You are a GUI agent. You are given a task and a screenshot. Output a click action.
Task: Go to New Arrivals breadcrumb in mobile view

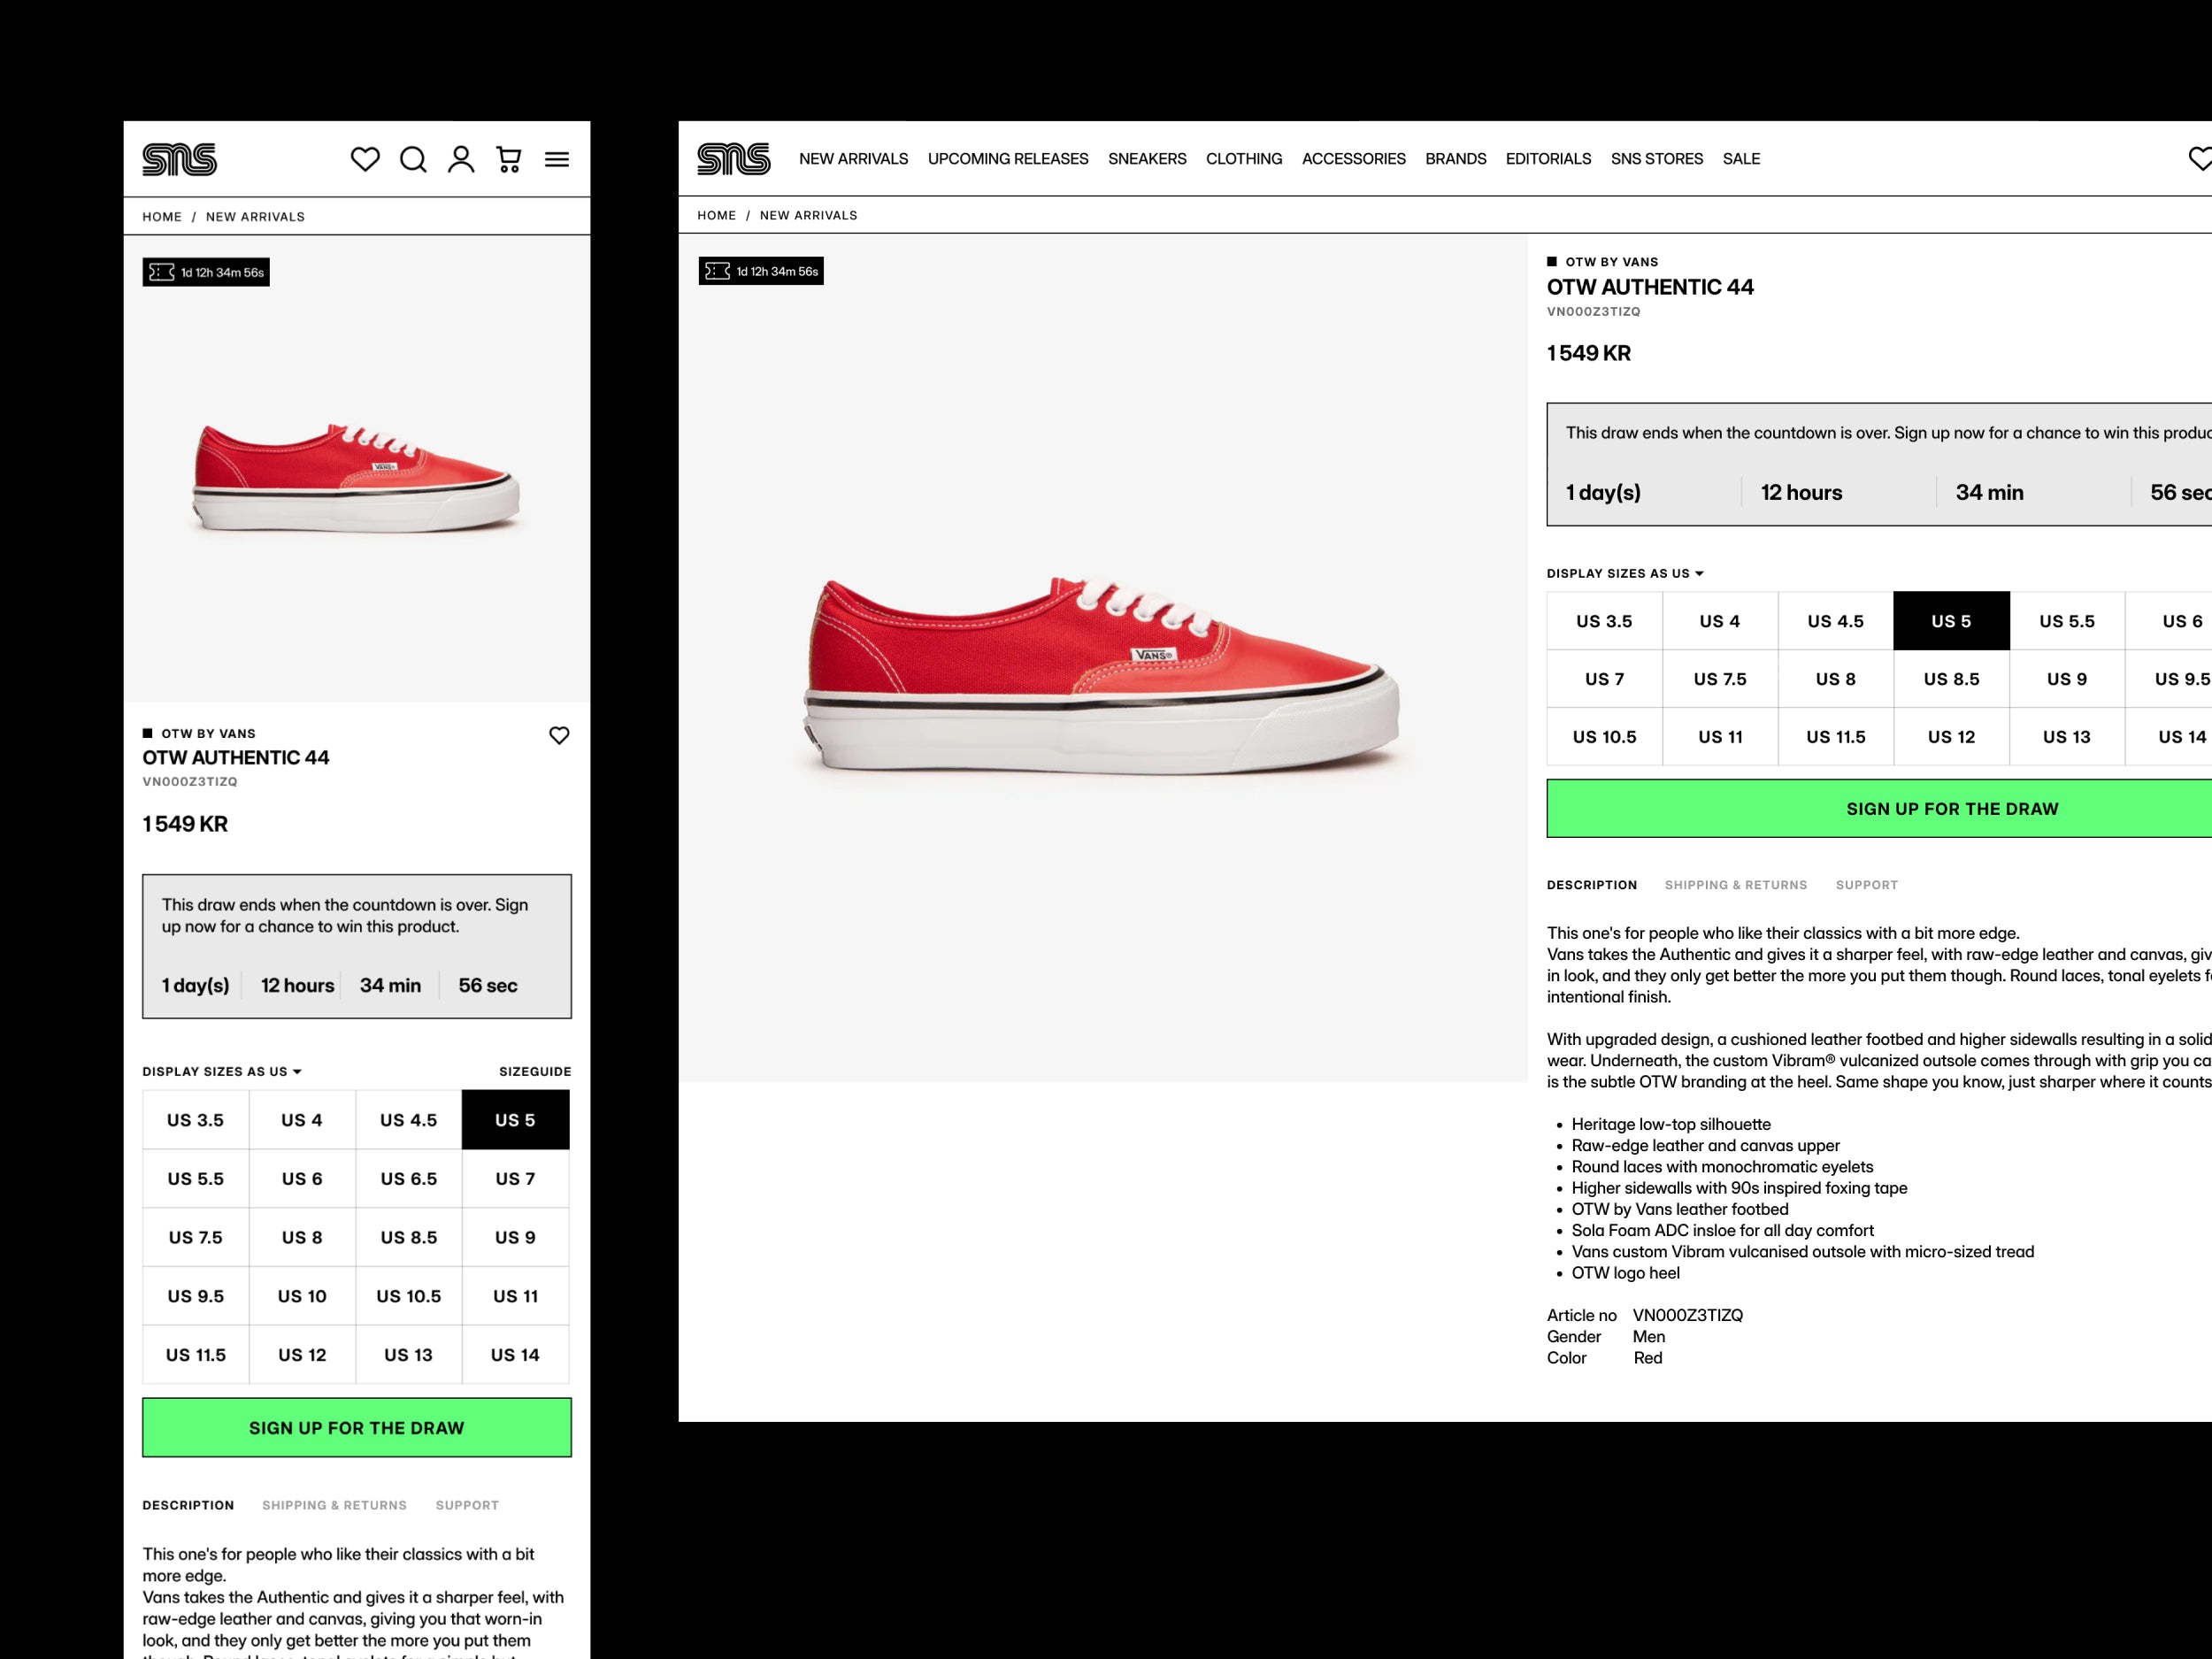[x=255, y=217]
